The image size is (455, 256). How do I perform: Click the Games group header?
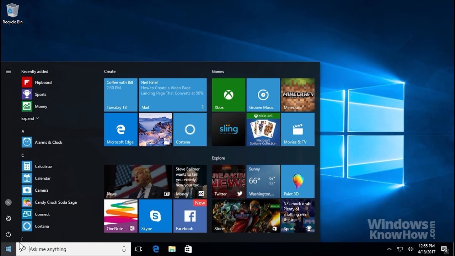coord(218,71)
